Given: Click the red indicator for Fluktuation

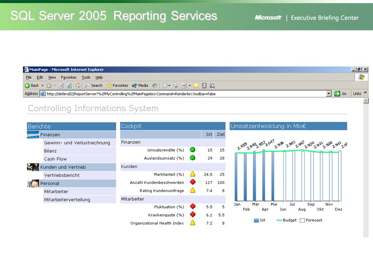Looking at the screenshot, I should [193, 206].
